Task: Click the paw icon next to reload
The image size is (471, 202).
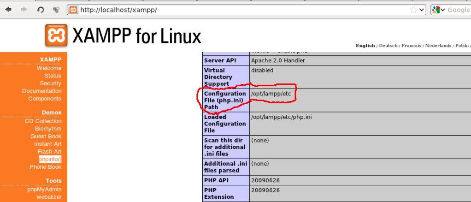Action: (56, 10)
